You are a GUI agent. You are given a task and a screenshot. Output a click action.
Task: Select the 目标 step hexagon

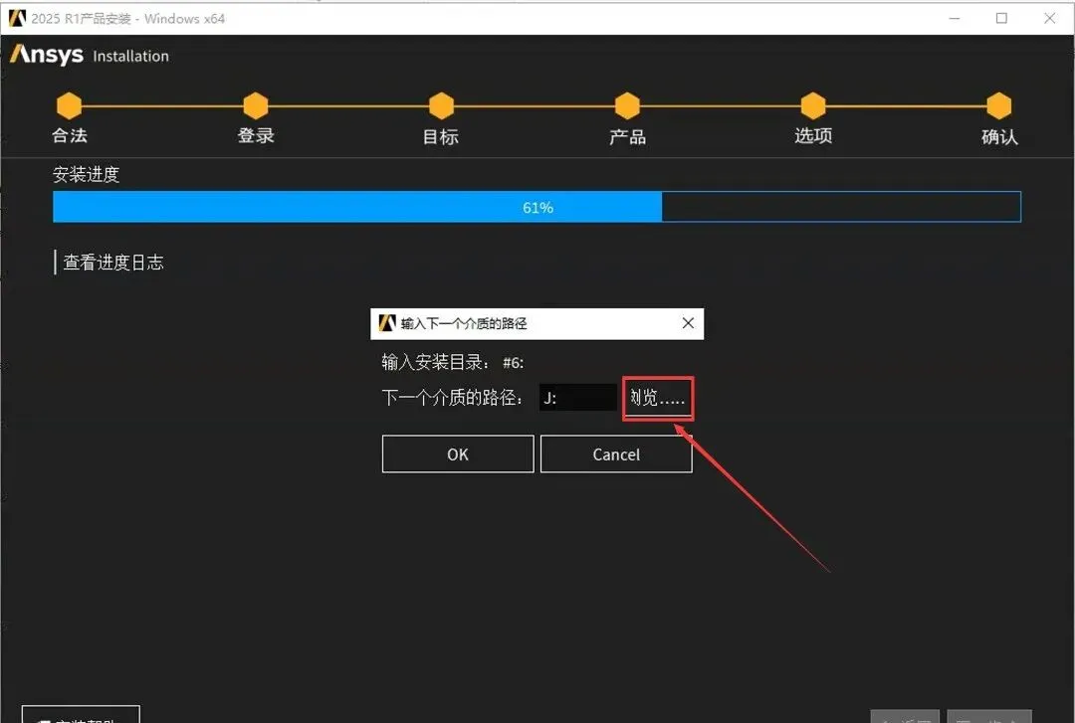[x=442, y=105]
